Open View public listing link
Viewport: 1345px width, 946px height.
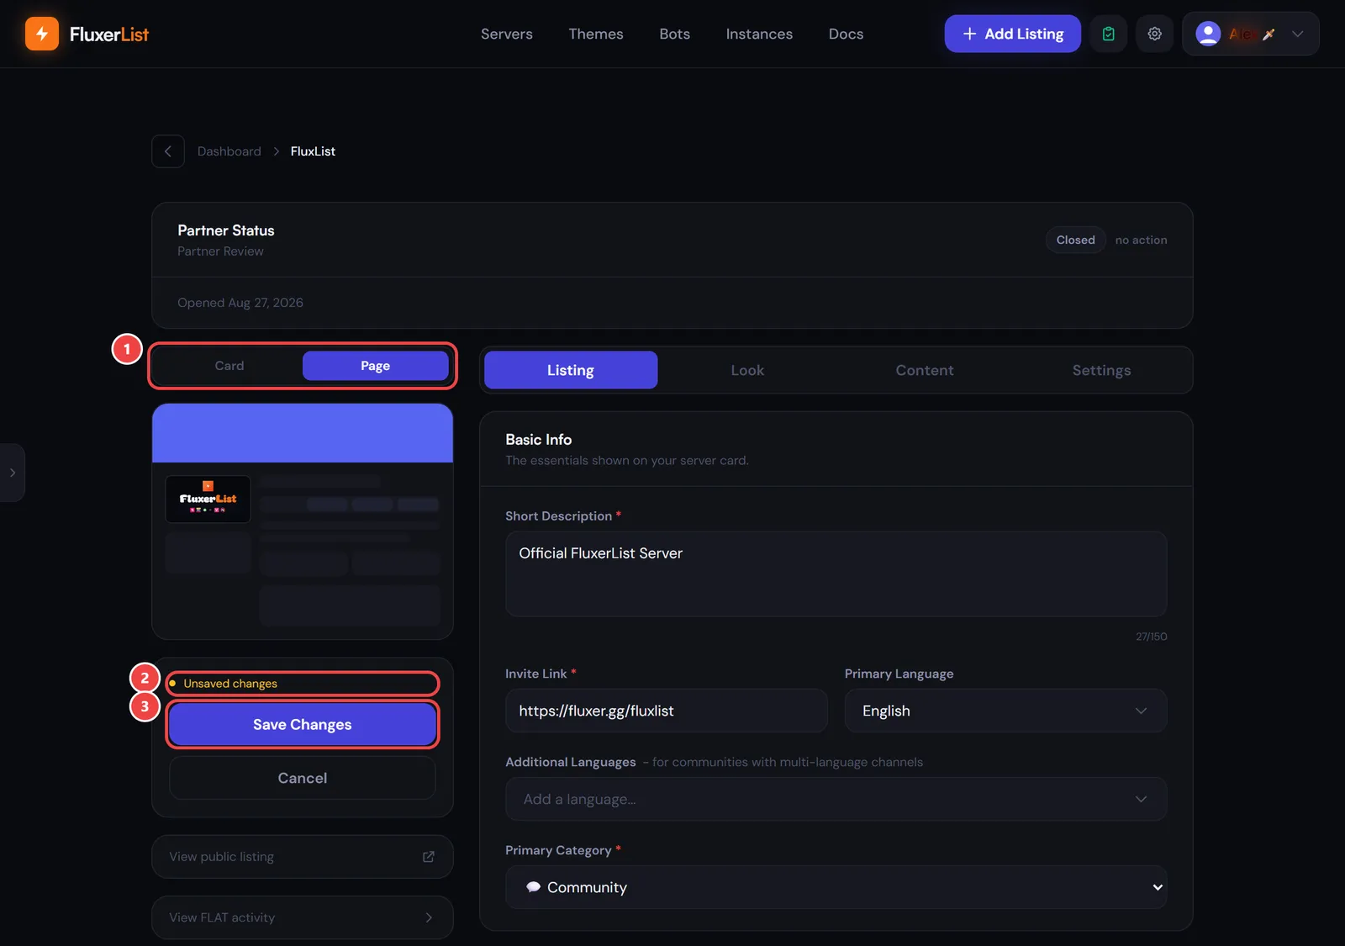303,857
